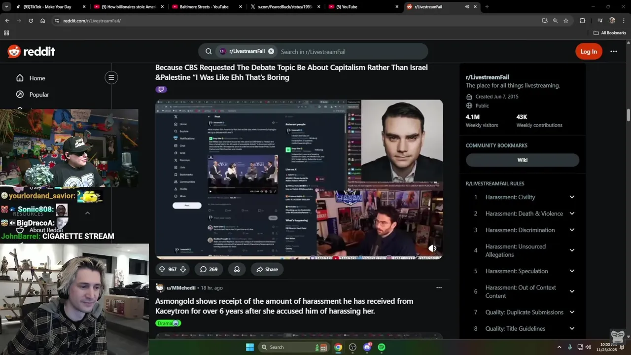Unmute the video in the debate post
This screenshot has width=631, height=355.
432,248
